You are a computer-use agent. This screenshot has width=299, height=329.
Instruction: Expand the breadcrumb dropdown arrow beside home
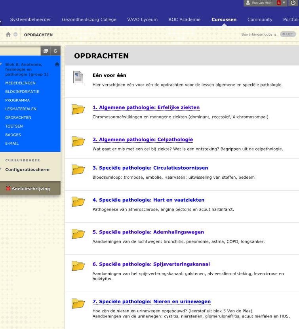point(15,34)
